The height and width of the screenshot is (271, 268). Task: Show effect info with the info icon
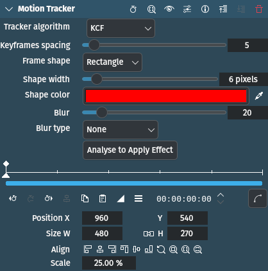[x=205, y=9]
